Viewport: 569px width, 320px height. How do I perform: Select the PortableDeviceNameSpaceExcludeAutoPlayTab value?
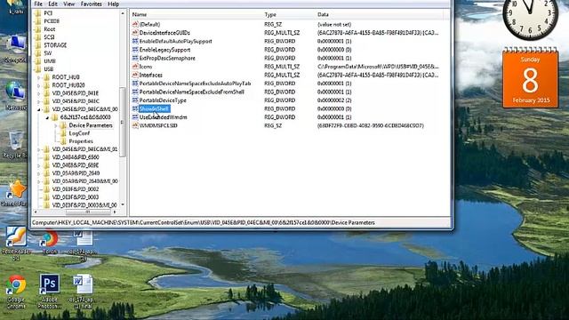pyautogui.click(x=195, y=84)
